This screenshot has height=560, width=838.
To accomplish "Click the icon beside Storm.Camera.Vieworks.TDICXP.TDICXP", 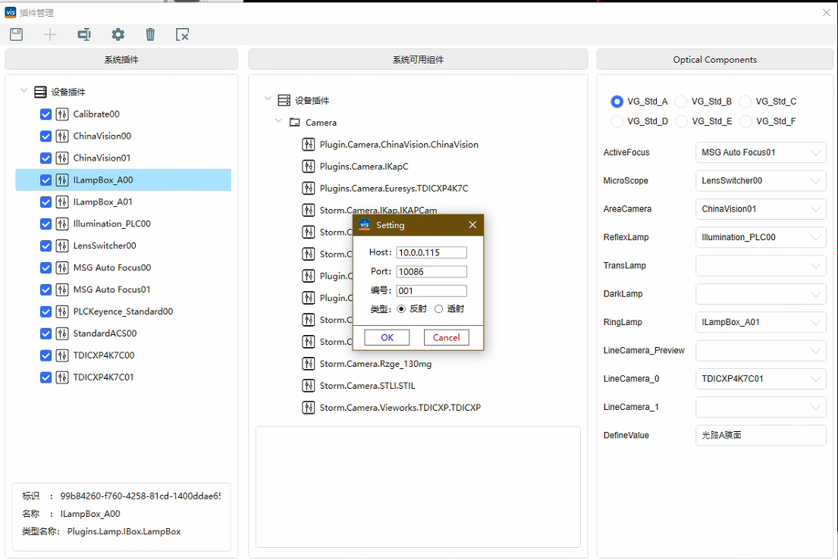I will 309,408.
